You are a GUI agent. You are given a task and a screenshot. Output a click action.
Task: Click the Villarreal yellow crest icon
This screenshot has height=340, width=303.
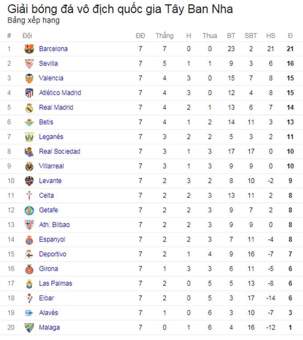29,166
